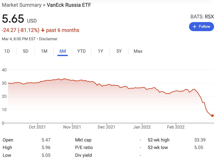This screenshot has height=162, width=220.
Task: Click the Jan 2022 axis label
Action: click(142, 127)
